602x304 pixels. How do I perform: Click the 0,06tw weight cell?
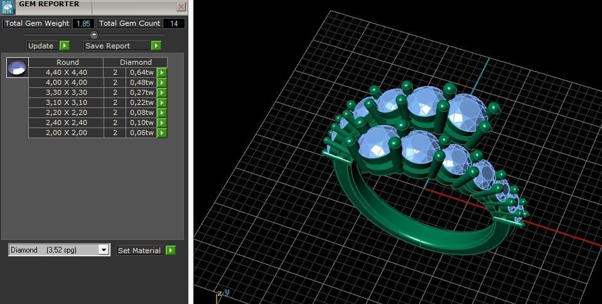pyautogui.click(x=141, y=132)
